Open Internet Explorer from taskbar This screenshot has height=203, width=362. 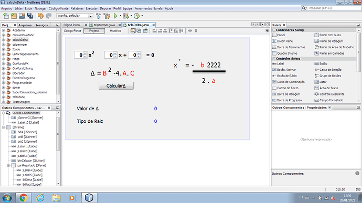tap(40, 198)
